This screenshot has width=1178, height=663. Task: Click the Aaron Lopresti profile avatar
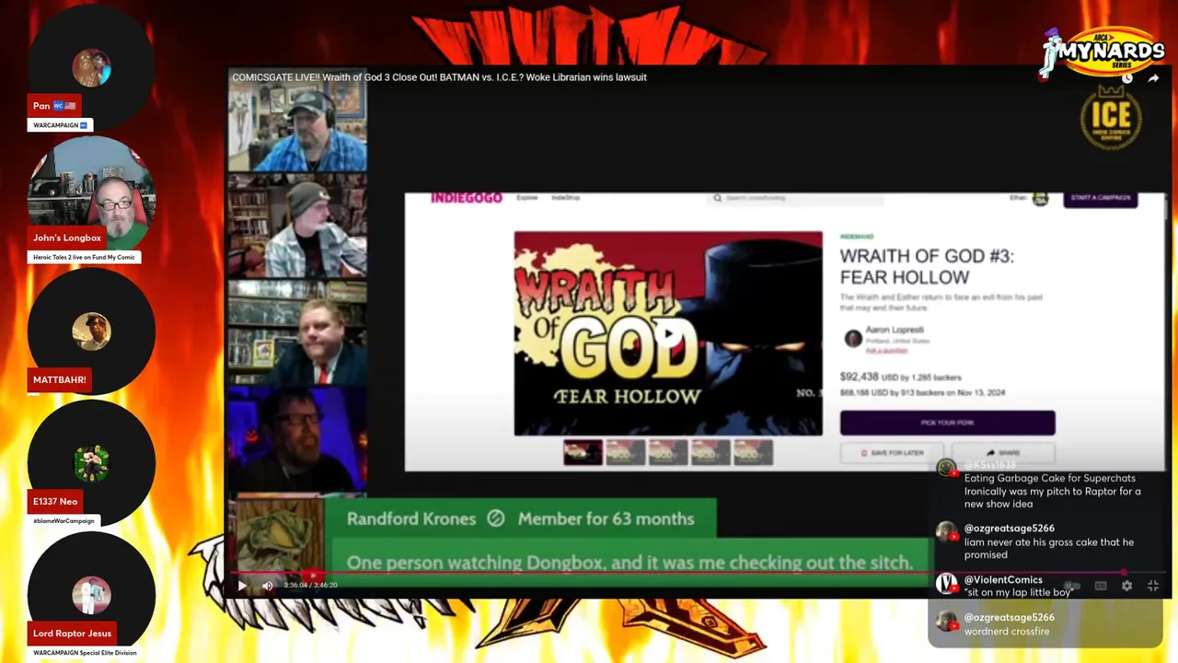(853, 339)
